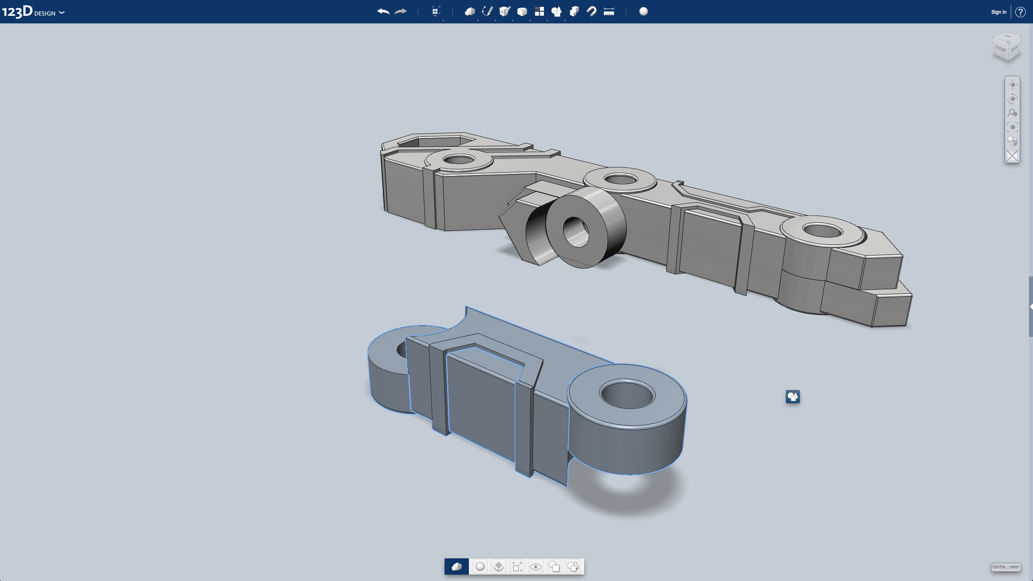Select the Transform tool
Screen dimensions: 1033x581
435,12
